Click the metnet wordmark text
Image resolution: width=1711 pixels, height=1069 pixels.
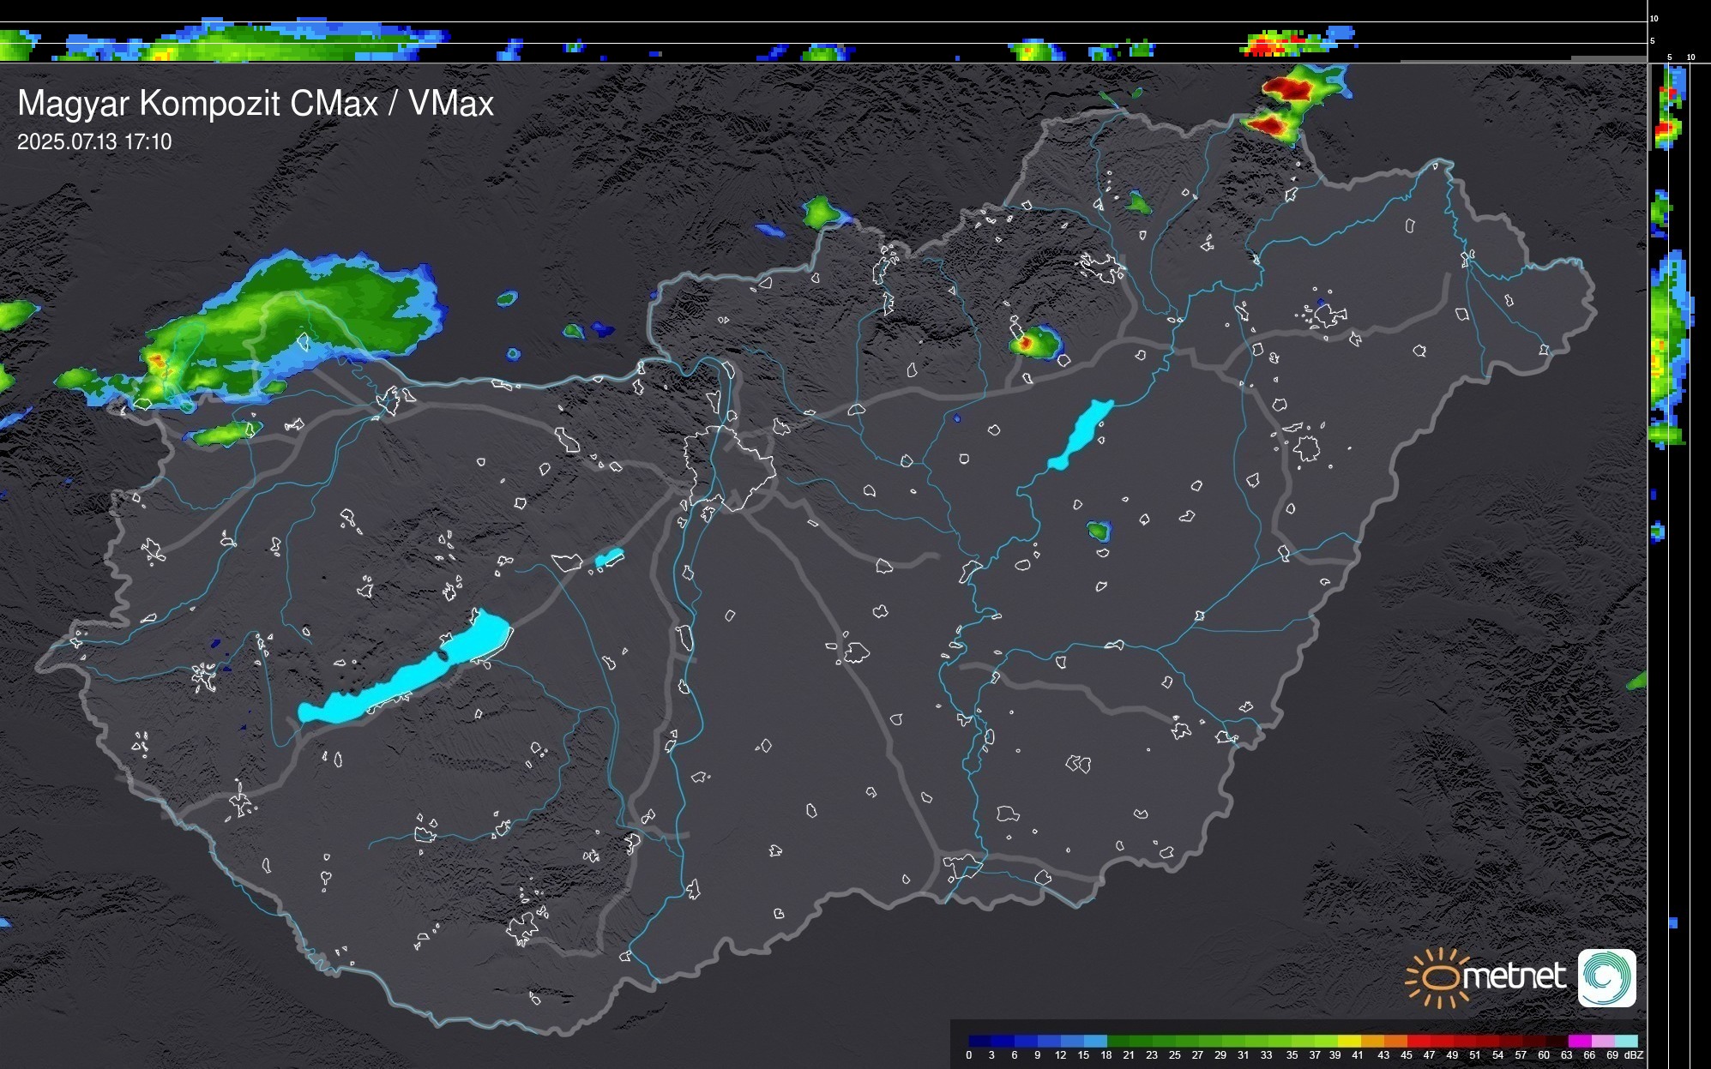1515,977
